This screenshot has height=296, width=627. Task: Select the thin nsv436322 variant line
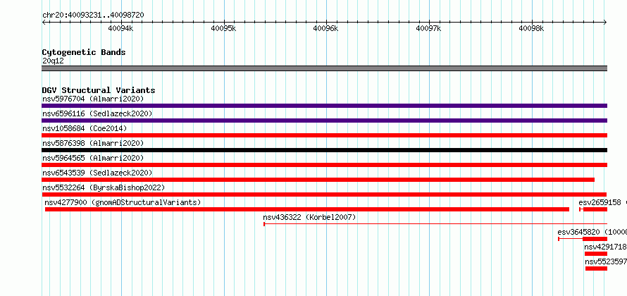tap(435, 224)
